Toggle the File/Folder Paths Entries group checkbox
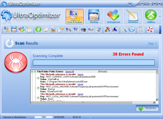This screenshot has height=119, width=163. [x=35, y=72]
